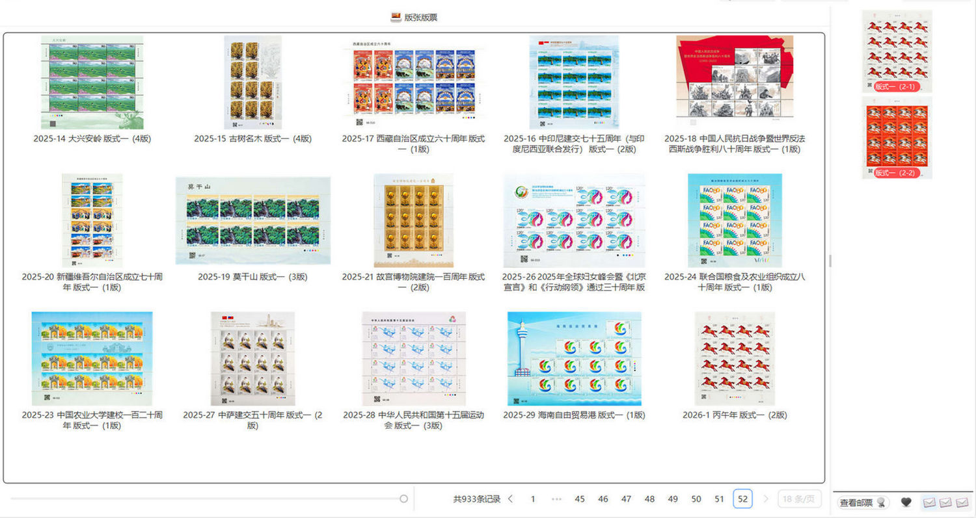976x518 pixels.
Task: Click the vertical panel splitter handle
Action: click(829, 261)
